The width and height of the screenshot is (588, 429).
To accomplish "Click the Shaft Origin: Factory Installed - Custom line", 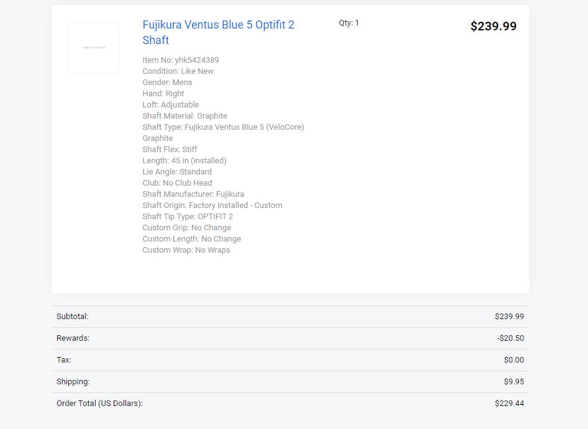I will [x=212, y=205].
